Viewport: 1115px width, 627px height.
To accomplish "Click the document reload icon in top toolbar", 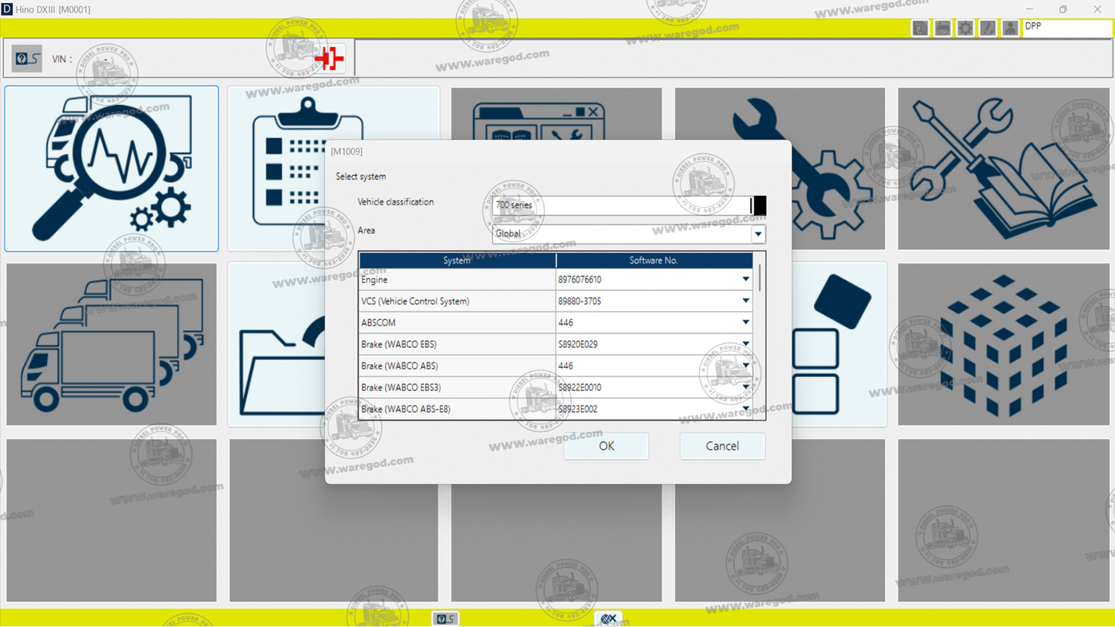I will pos(920,29).
